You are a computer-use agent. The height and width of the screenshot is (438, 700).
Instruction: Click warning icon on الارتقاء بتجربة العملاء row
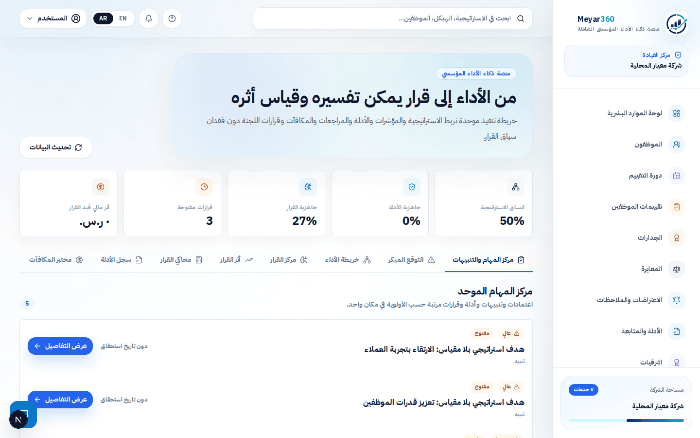click(x=517, y=333)
